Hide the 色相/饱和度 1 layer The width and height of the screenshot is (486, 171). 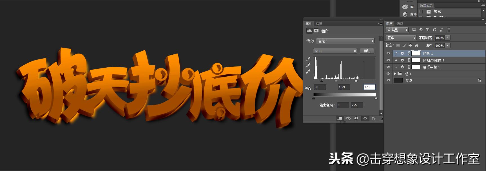tap(388, 60)
